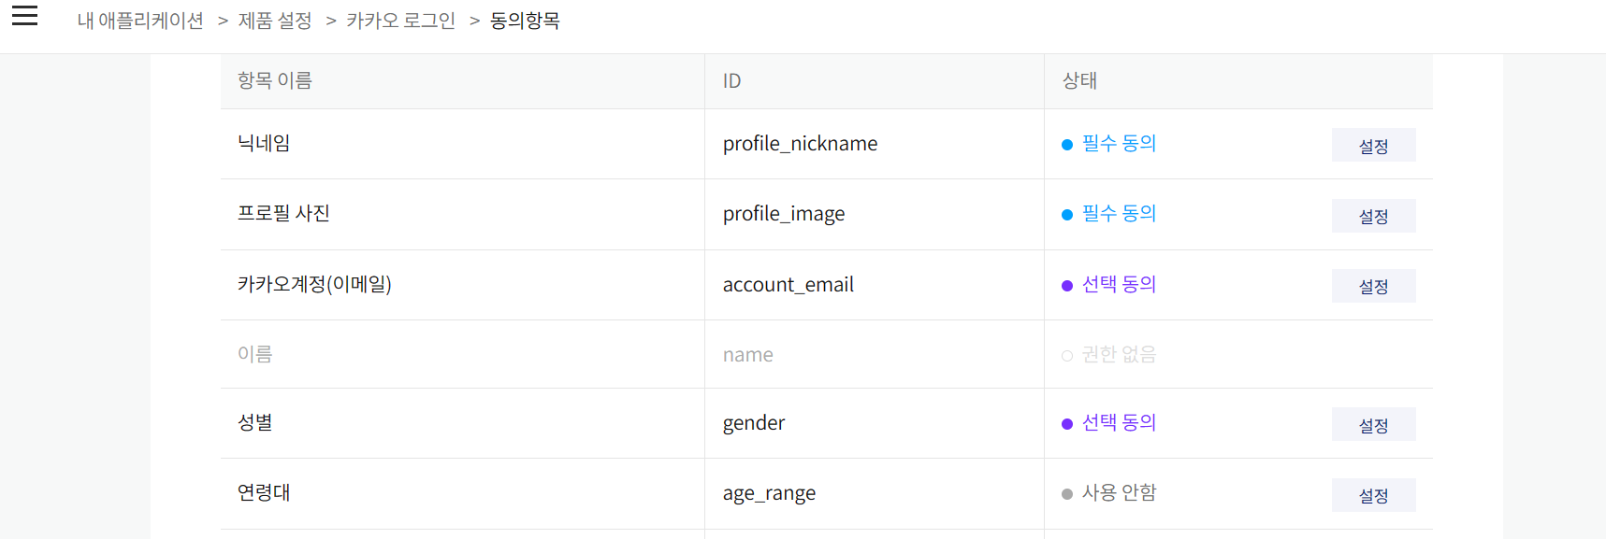Viewport: 1606px width, 539px height.
Task: Select 동의항목 breadcrumb item
Action: (x=525, y=21)
